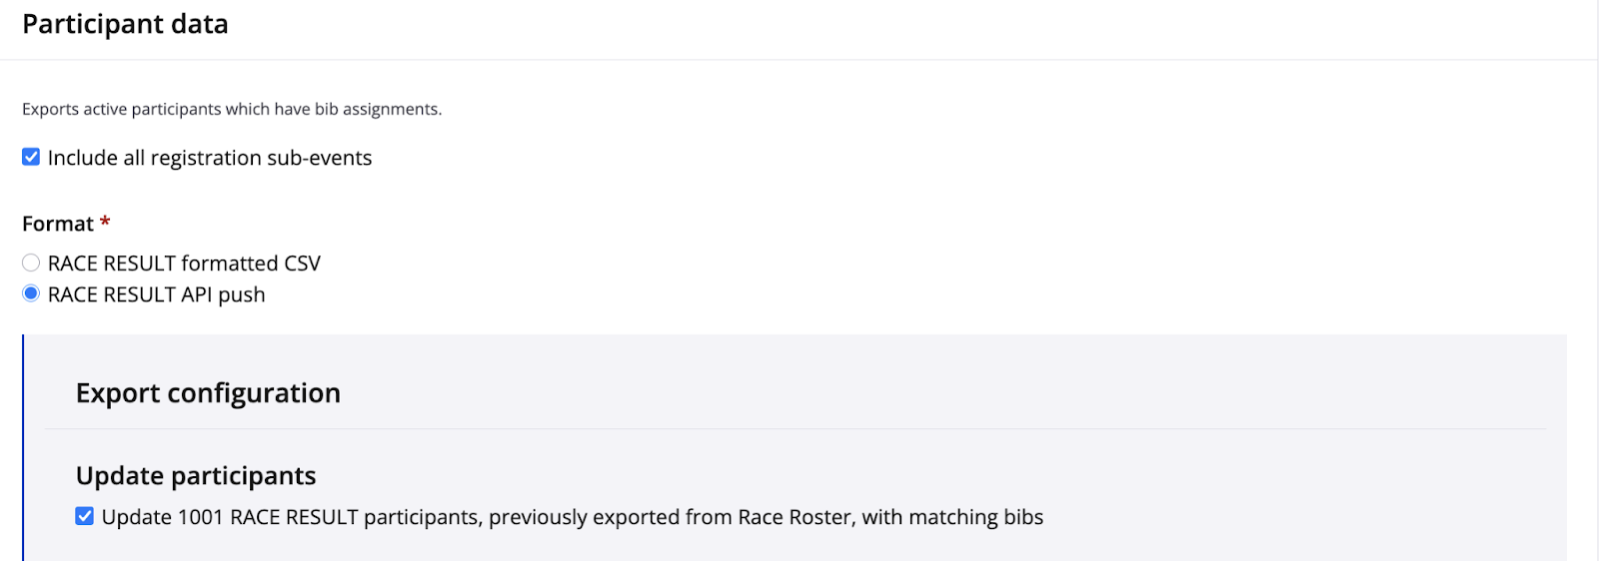Click the Format field label

click(x=58, y=224)
